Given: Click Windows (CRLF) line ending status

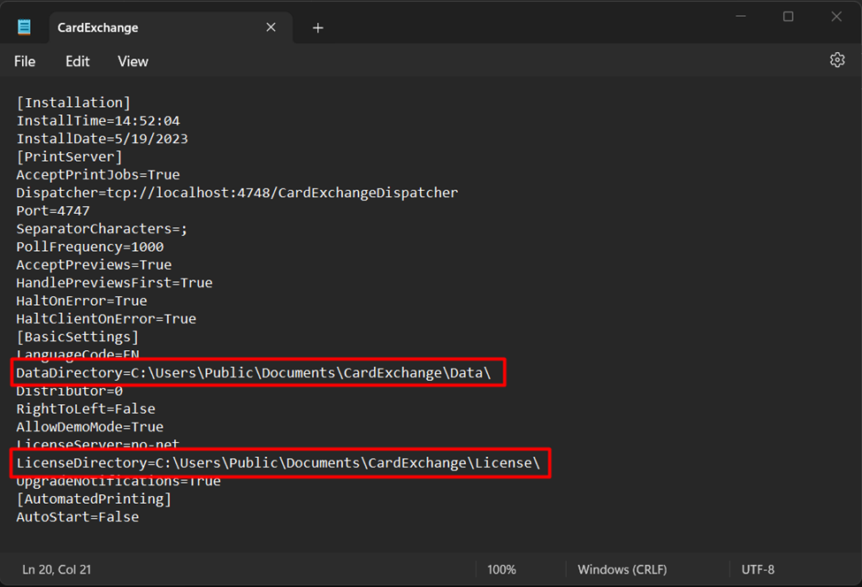Looking at the screenshot, I should 622,569.
